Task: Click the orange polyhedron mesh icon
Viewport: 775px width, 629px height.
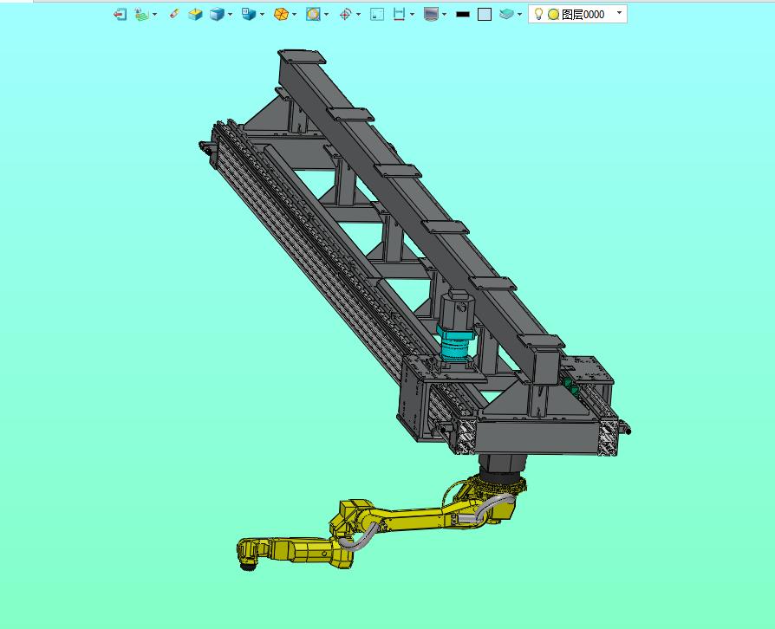Action: point(281,15)
